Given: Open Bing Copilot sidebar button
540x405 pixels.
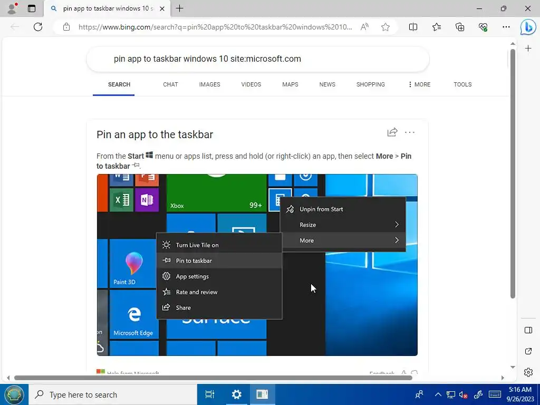Looking at the screenshot, I should coord(528,27).
